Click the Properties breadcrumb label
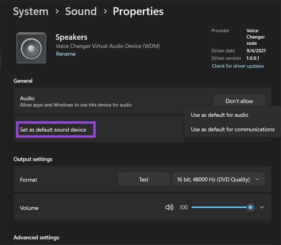The width and height of the screenshot is (281, 245). pos(138,11)
